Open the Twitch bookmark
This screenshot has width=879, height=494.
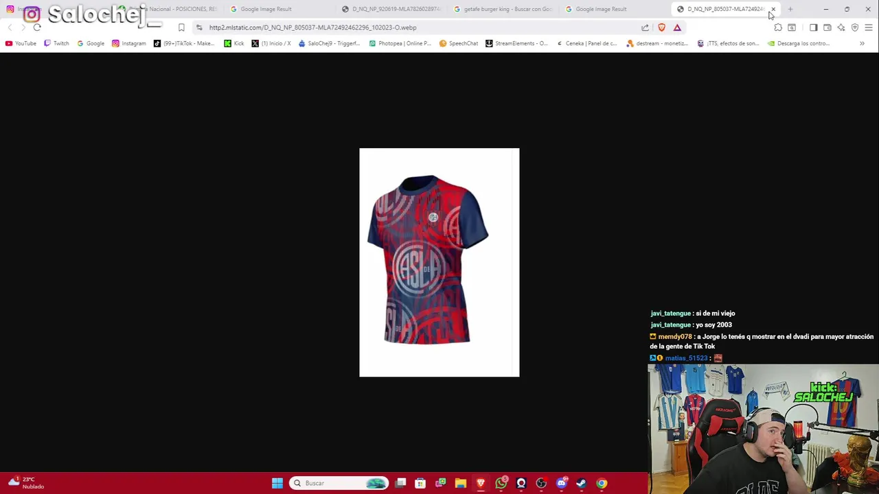click(x=56, y=43)
